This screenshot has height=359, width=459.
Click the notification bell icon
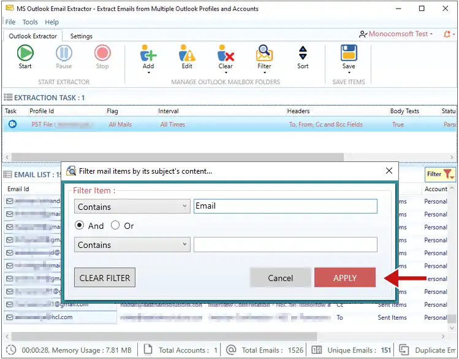(447, 34)
